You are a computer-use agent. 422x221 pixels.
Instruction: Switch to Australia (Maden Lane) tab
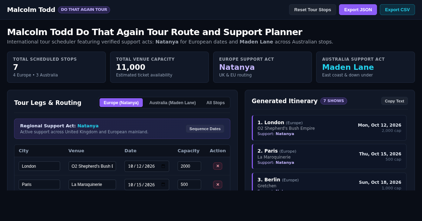tap(173, 103)
